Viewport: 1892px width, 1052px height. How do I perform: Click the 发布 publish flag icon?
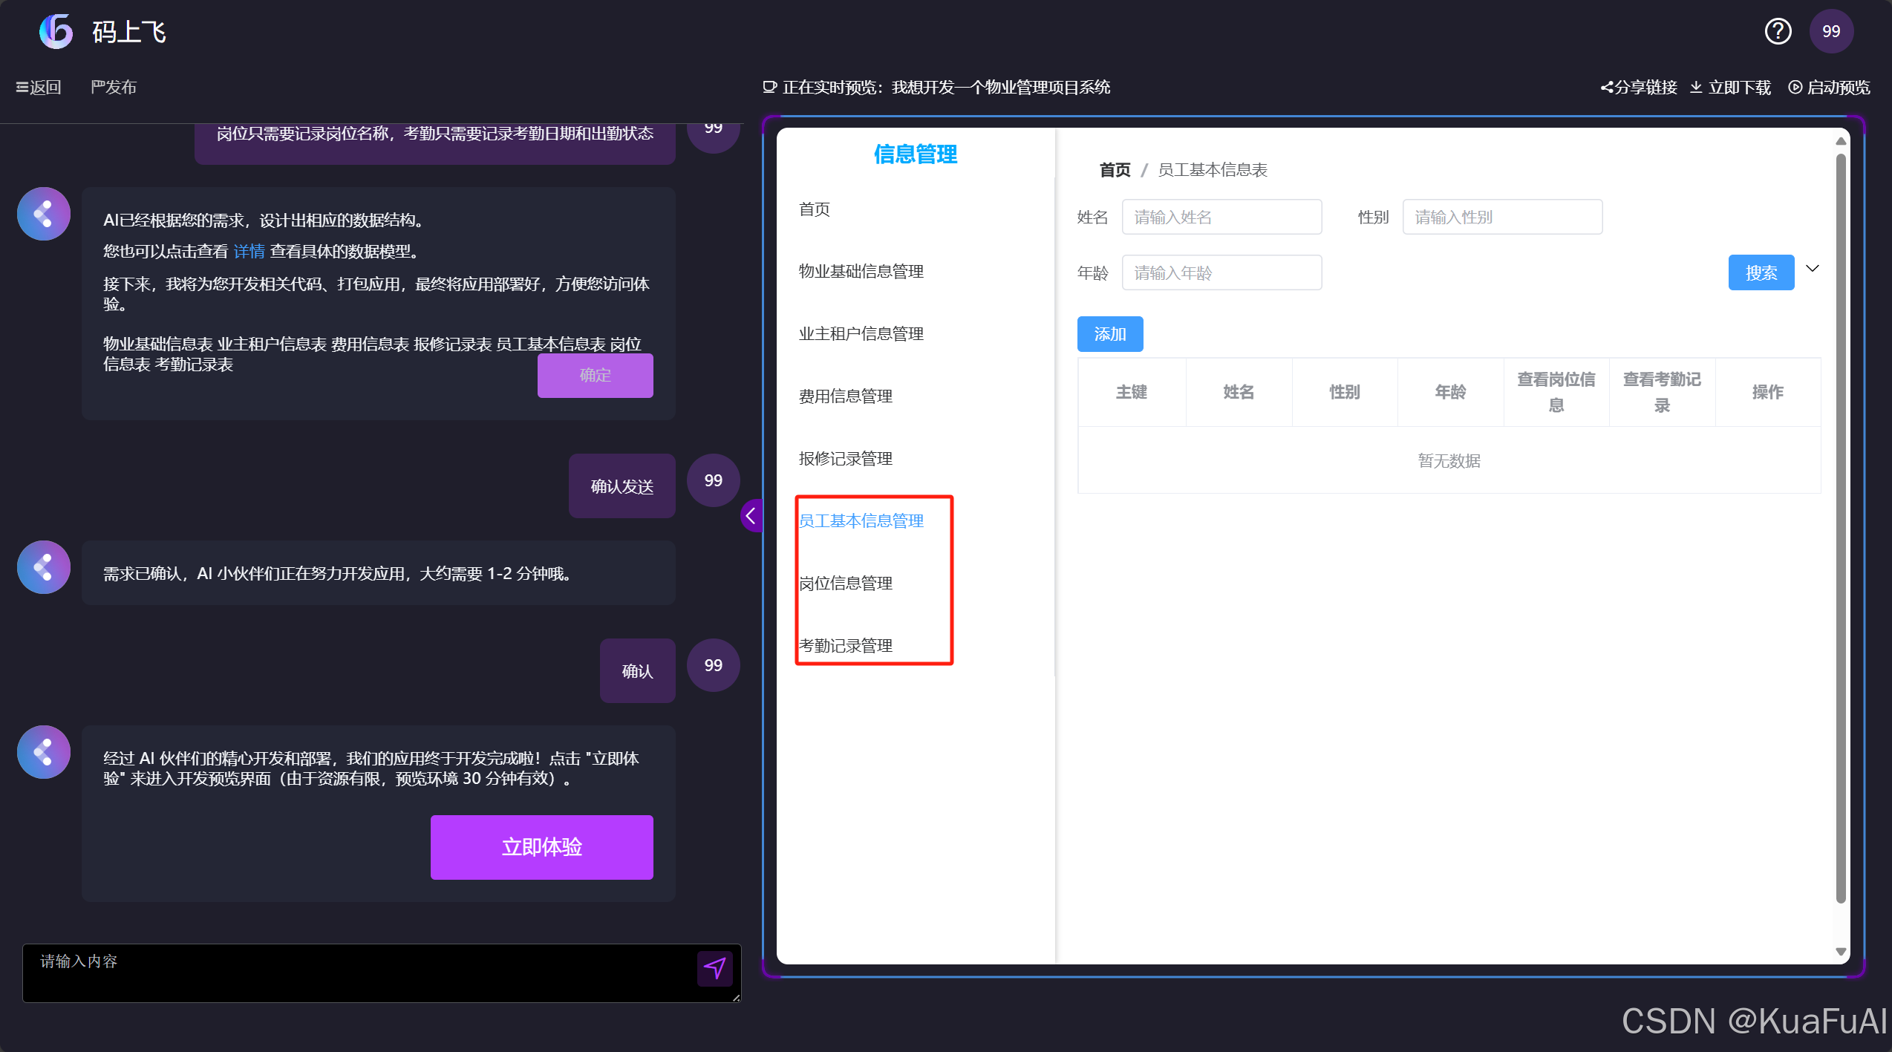(97, 87)
